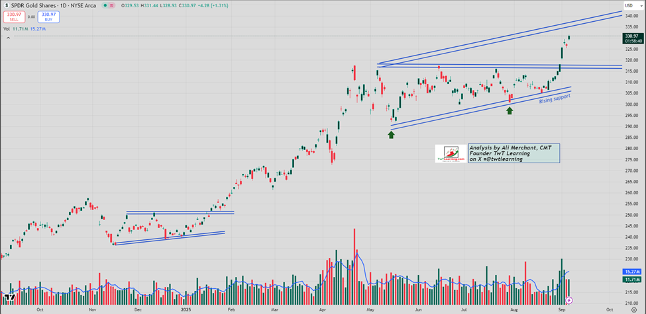Screen dimensions: 646x314
Task: Click the Analysis by Ali Merchant text note
Action: click(x=513, y=153)
